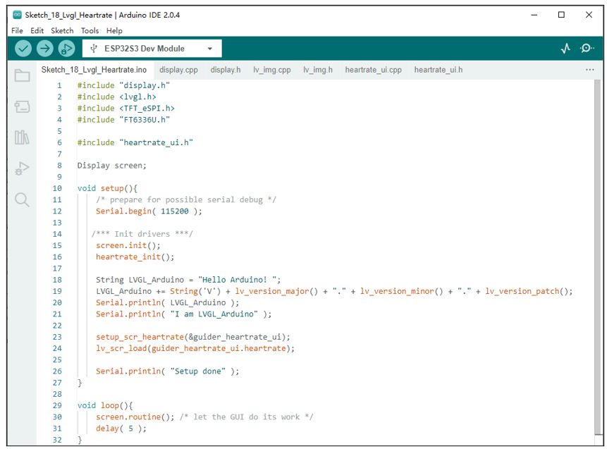Switch to Sketch_18_Lvgl_Heartrate.ino tab
The width and height of the screenshot is (607, 449).
[94, 70]
